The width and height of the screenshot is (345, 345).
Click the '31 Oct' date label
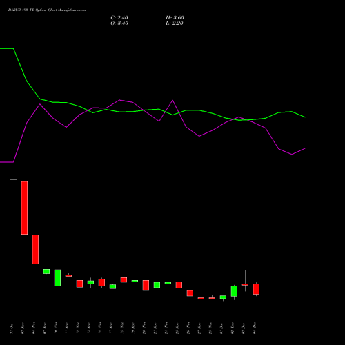click(x=12, y=328)
